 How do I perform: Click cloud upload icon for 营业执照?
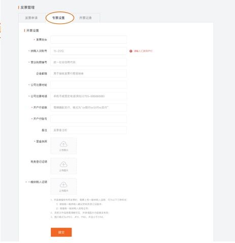[x=64, y=144]
